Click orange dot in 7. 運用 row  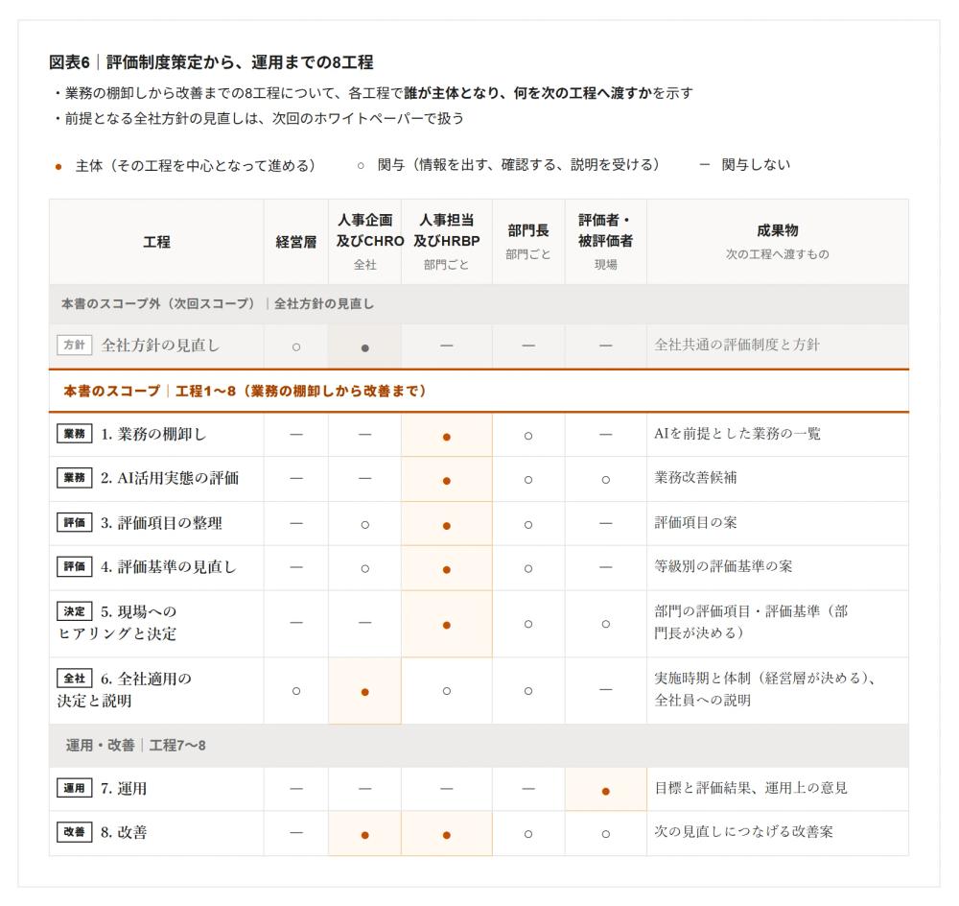coord(605,791)
